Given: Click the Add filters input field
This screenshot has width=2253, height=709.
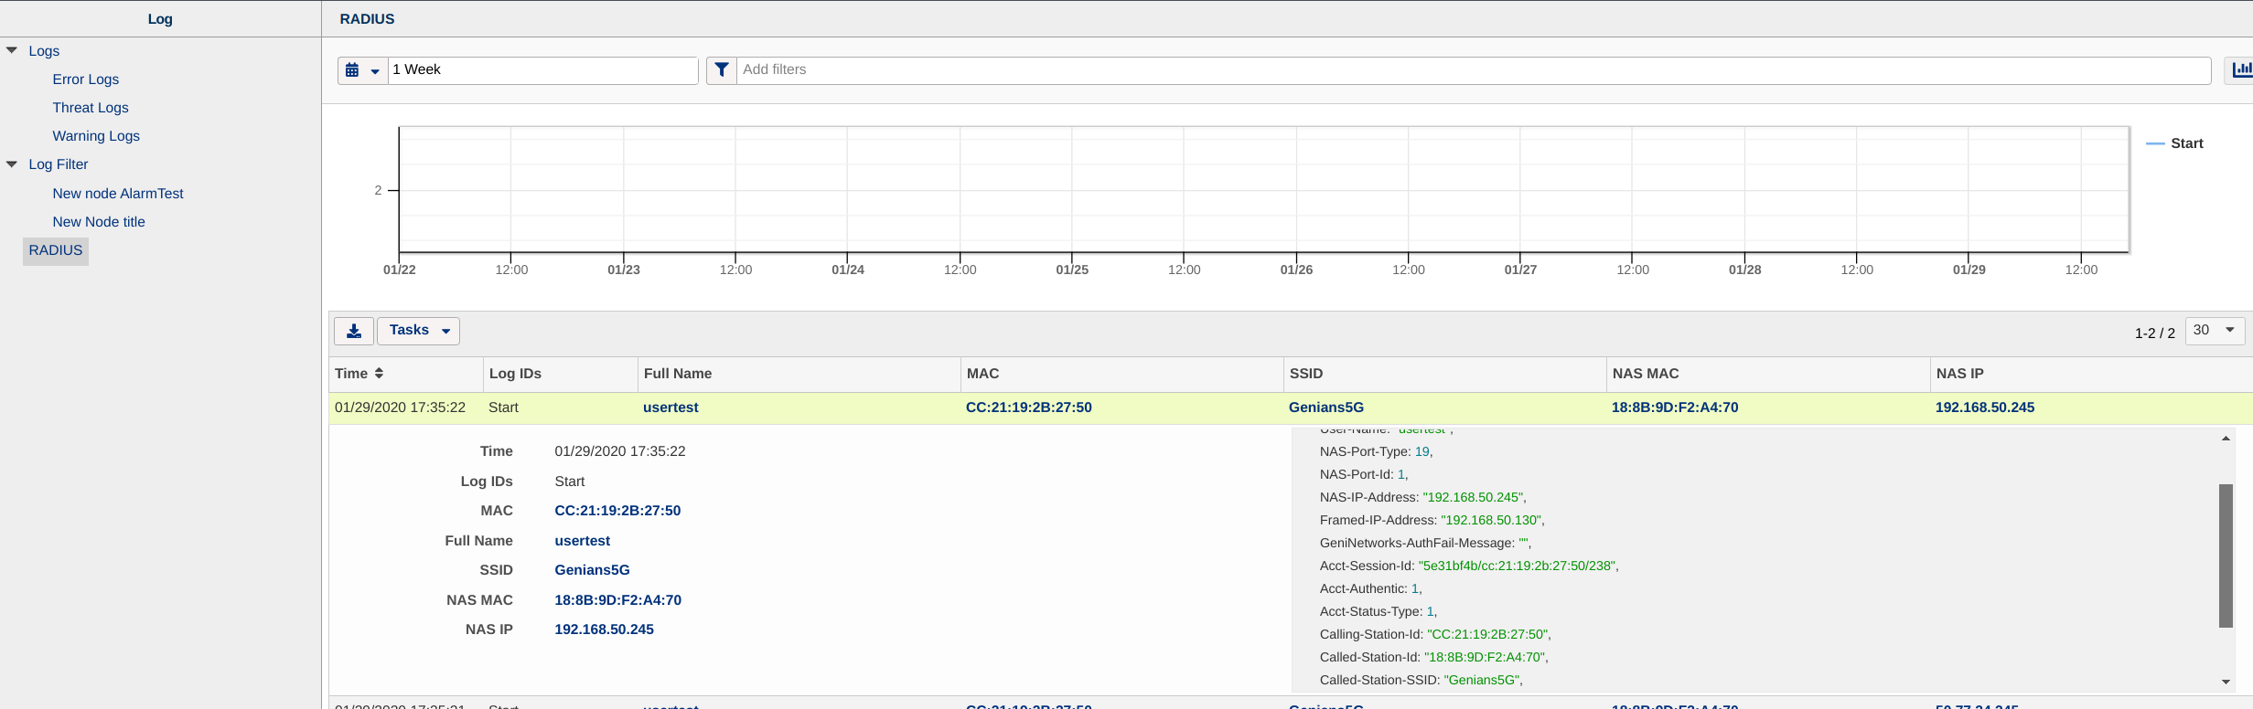Looking at the screenshot, I should (1473, 70).
